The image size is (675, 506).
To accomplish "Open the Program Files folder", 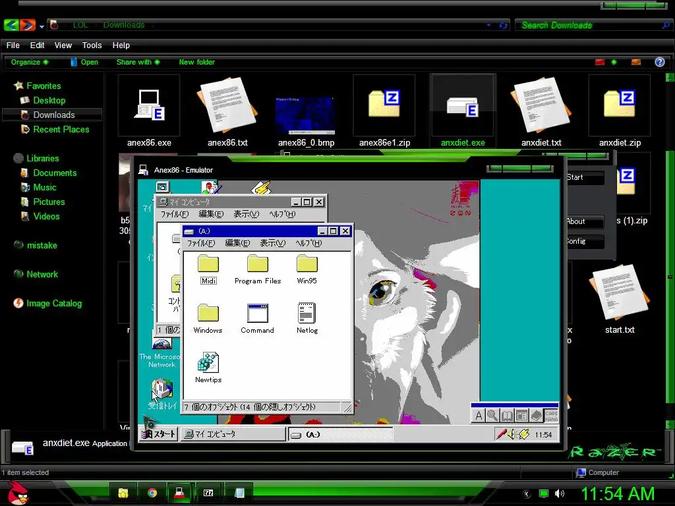I will 258,269.
